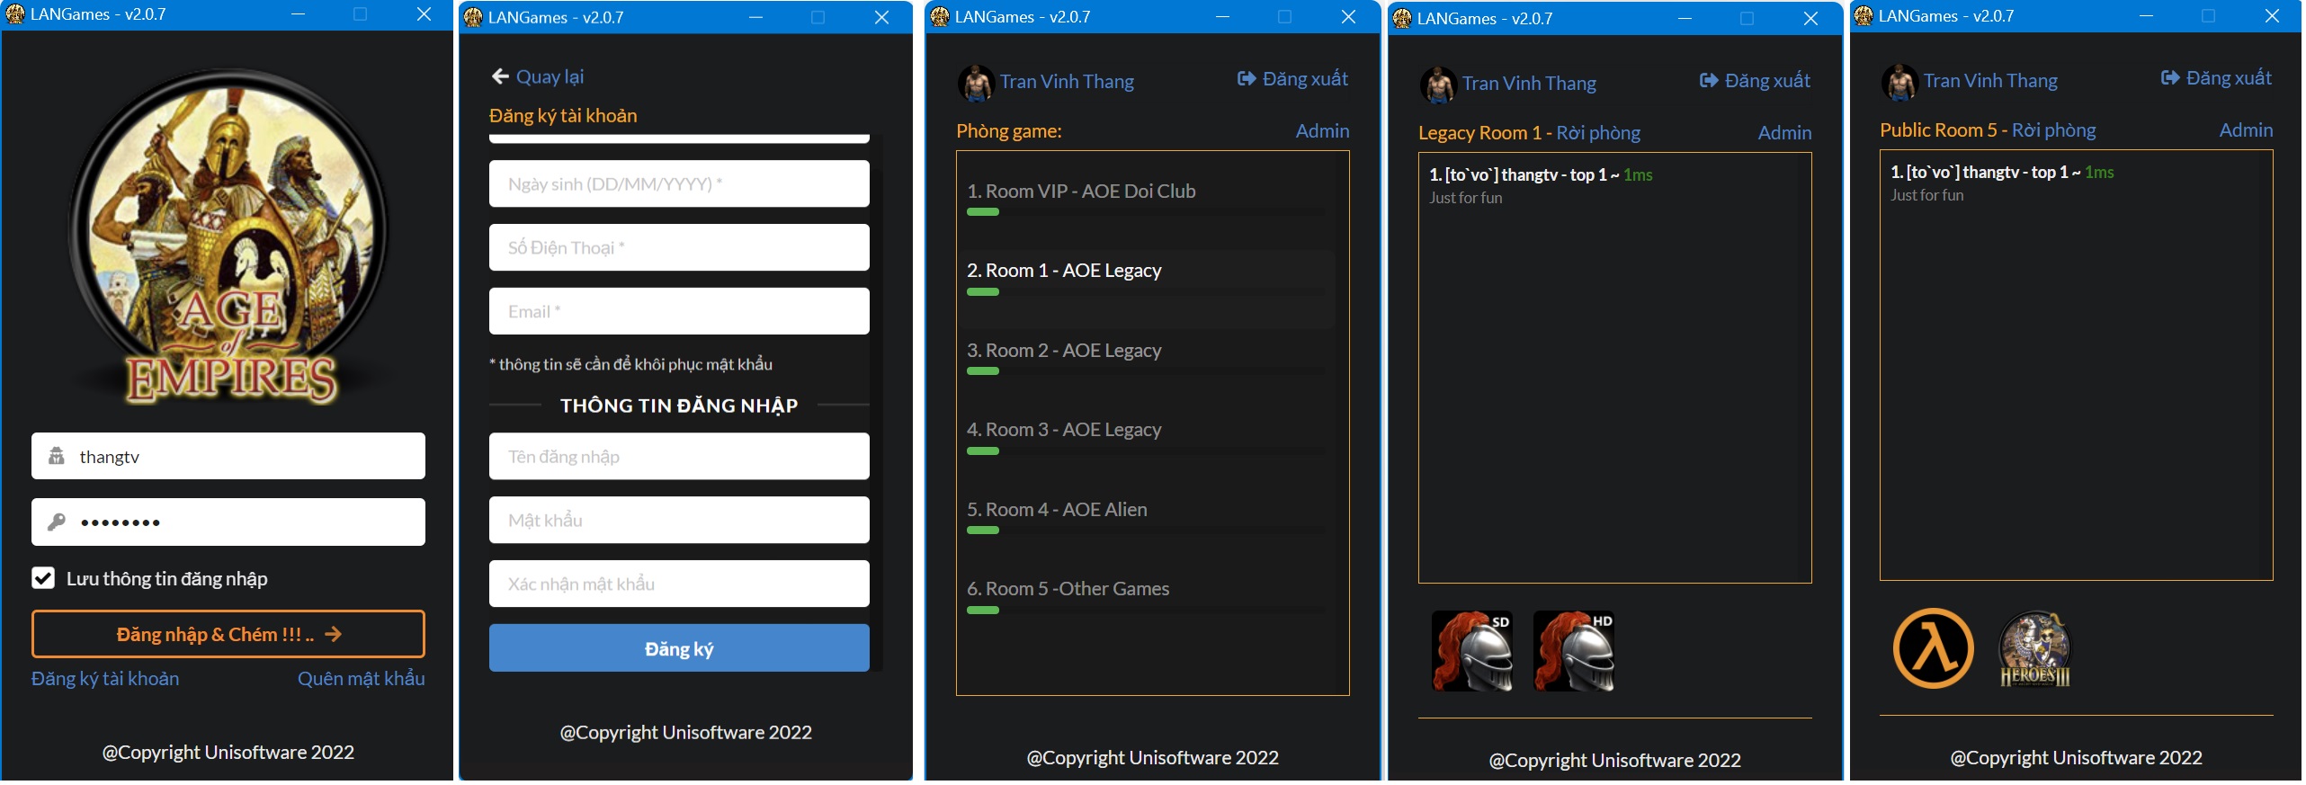Open the Heroes III game icon
Screen dimensions: 2306x785
pyautogui.click(x=2034, y=650)
